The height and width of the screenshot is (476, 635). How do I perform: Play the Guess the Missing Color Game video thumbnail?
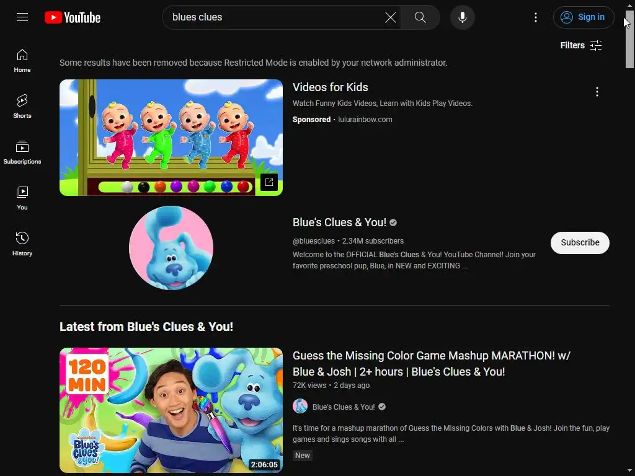(171, 410)
